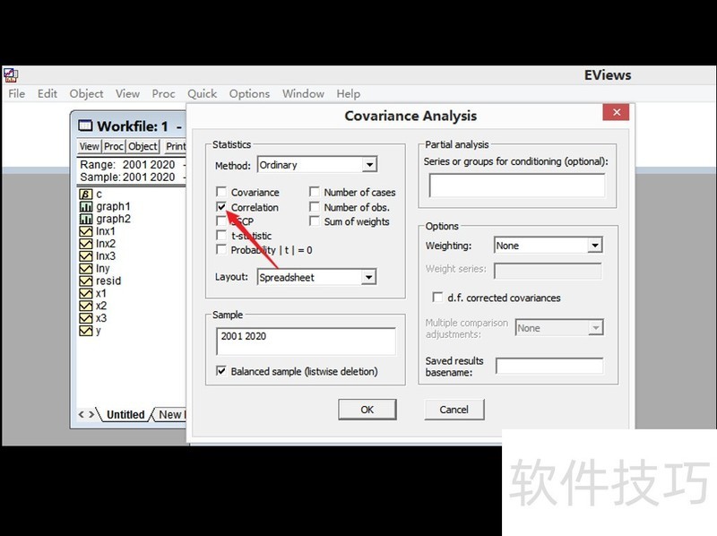Image resolution: width=717 pixels, height=536 pixels.
Task: Open the Proc menu in menu bar
Action: (x=163, y=94)
